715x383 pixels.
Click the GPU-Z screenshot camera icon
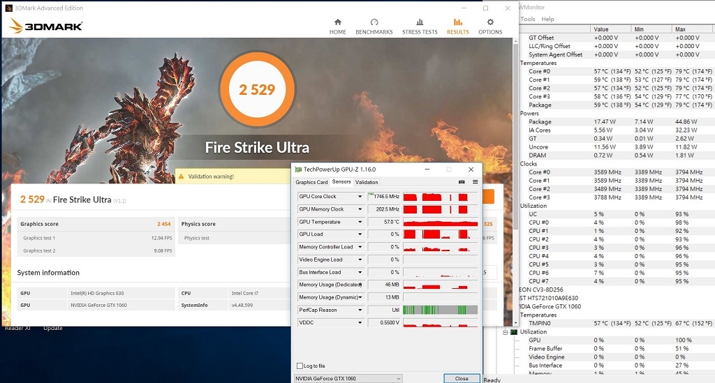click(x=462, y=181)
